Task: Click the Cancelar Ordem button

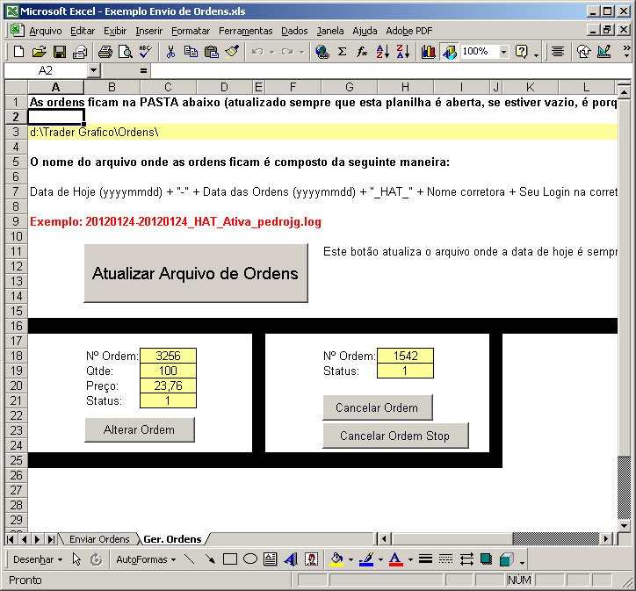Action: tap(377, 407)
